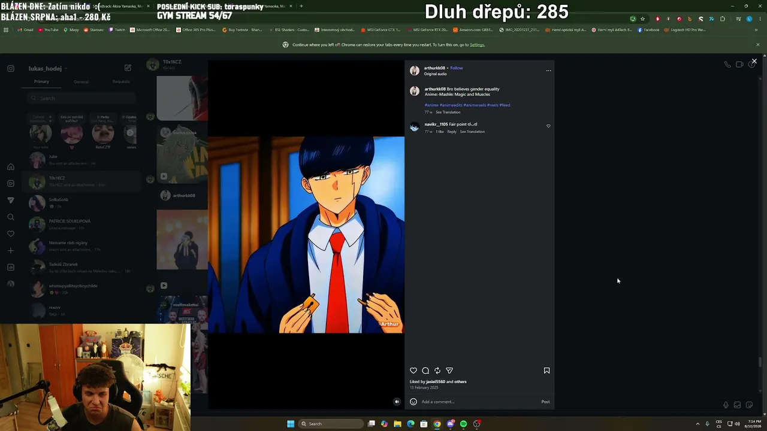
Task: Open Spotify from the taskbar
Action: (x=463, y=424)
